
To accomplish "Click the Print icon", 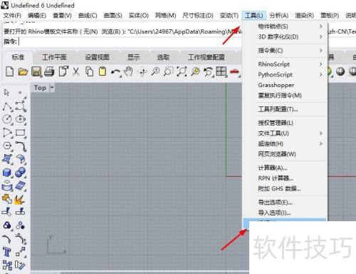I will (49, 71).
